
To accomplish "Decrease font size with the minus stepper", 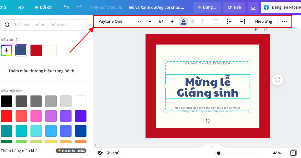I will pos(150,21).
